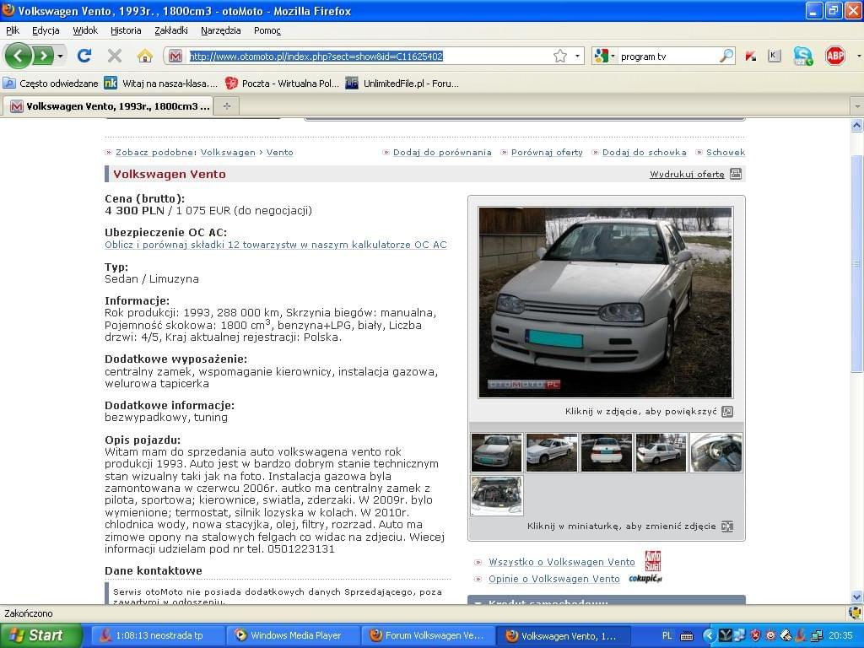Click the Skype toolbar icon
This screenshot has width=864, height=648.
803,56
